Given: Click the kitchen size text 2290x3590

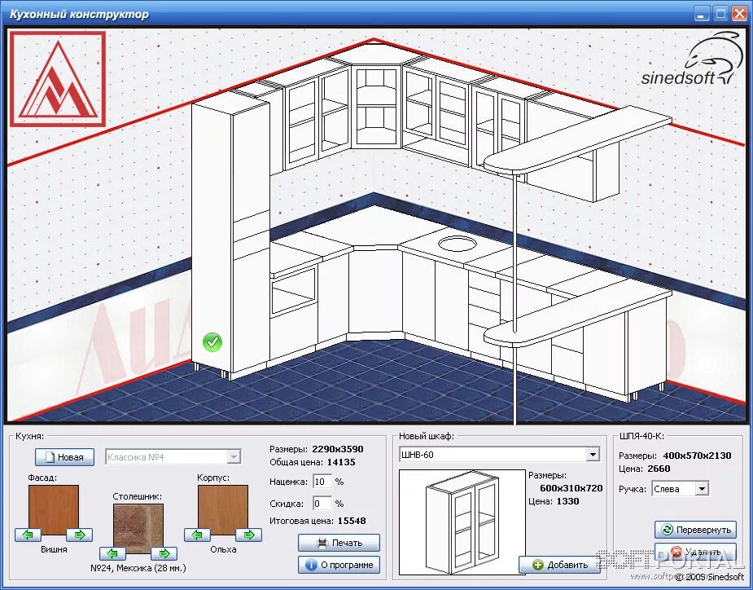Looking at the screenshot, I should click(x=338, y=449).
